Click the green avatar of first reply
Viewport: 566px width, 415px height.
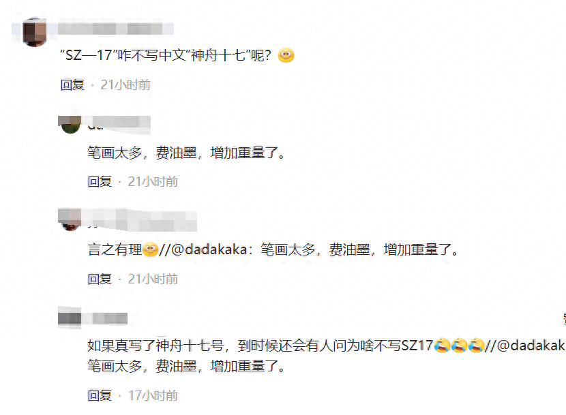pyautogui.click(x=70, y=125)
